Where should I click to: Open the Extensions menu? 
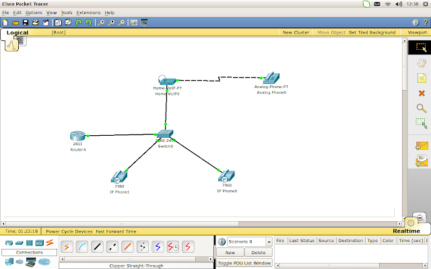click(88, 13)
